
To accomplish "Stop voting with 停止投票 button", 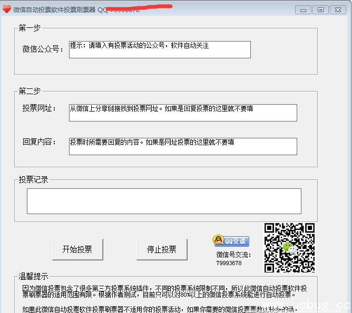I will click(162, 249).
